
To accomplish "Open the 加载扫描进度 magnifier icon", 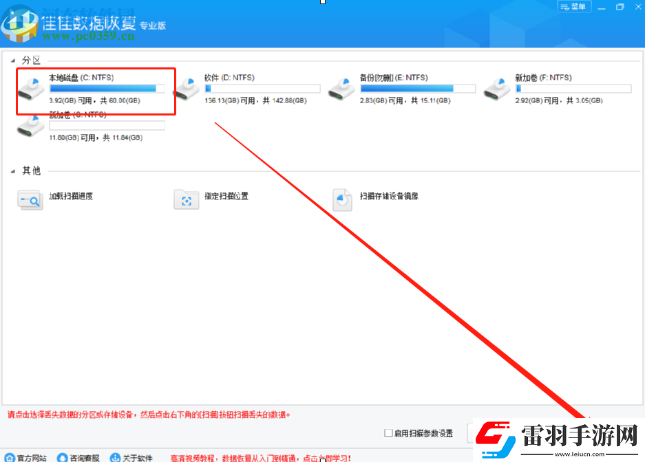I will point(30,200).
